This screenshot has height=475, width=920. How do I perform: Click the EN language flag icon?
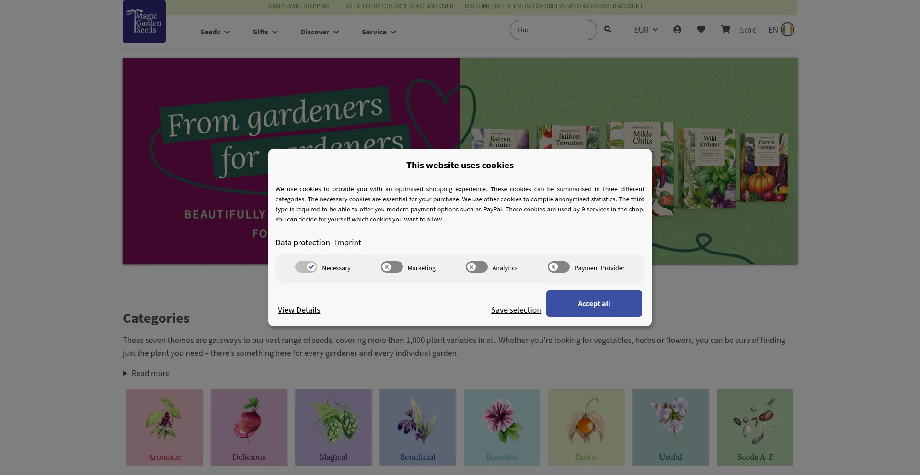point(788,29)
